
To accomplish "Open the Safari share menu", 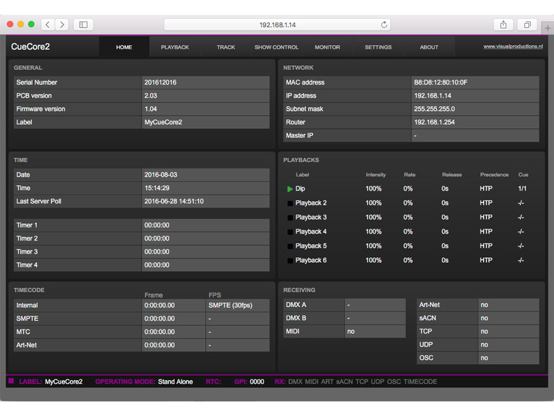I will (503, 24).
